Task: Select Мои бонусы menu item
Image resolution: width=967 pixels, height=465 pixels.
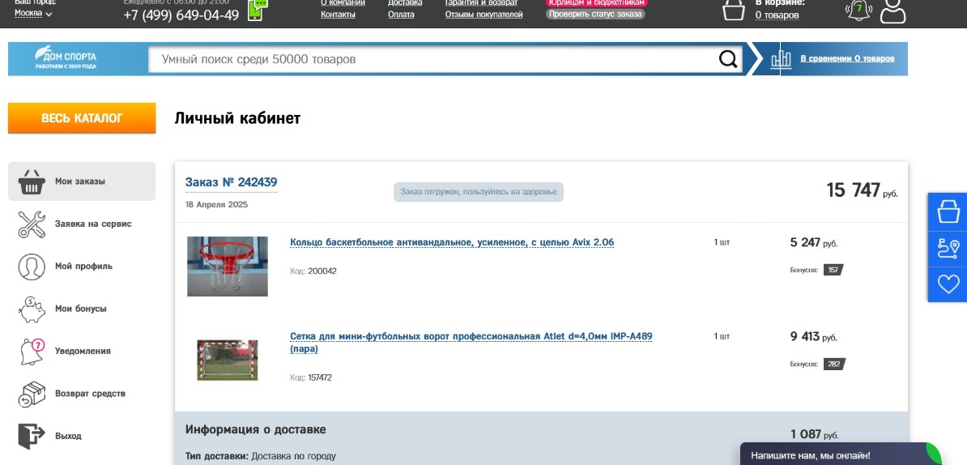Action: click(x=80, y=309)
